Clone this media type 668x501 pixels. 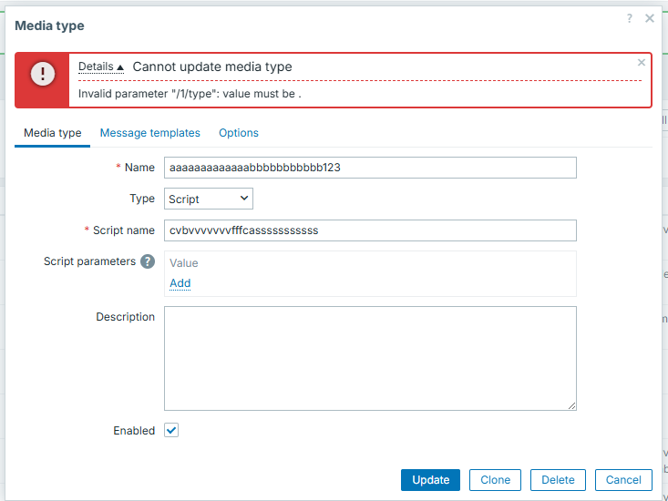[x=495, y=480]
